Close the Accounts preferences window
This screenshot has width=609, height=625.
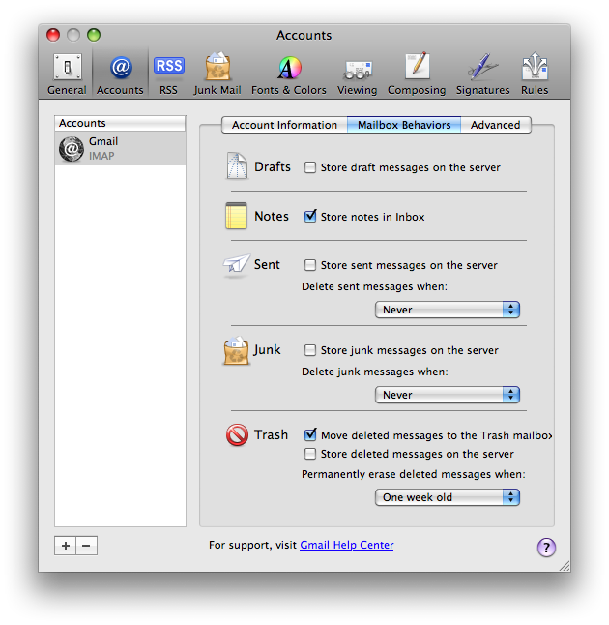point(53,35)
